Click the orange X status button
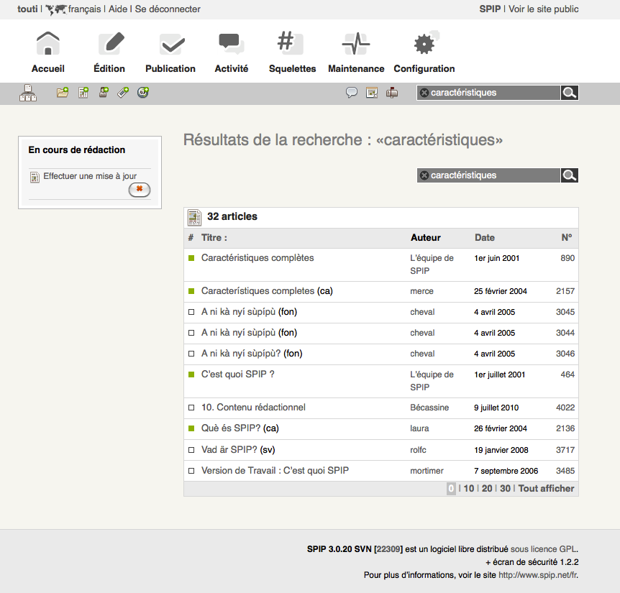 [140, 189]
